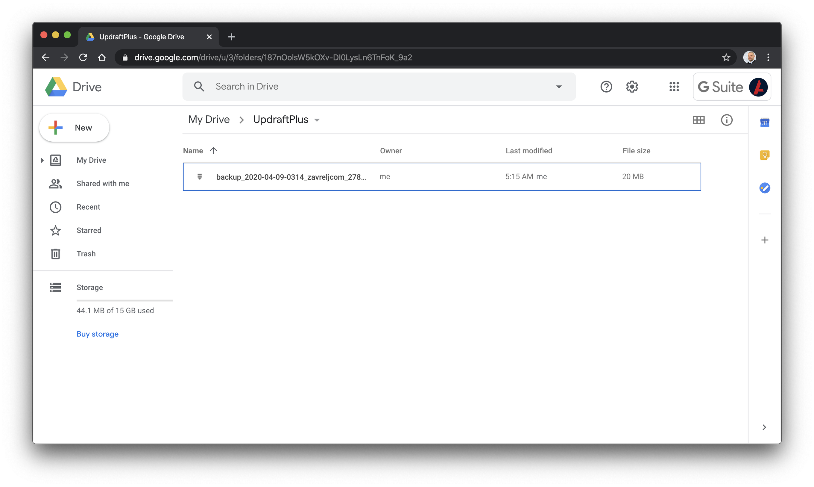Open the Trash section
The height and width of the screenshot is (487, 814).
(x=86, y=254)
